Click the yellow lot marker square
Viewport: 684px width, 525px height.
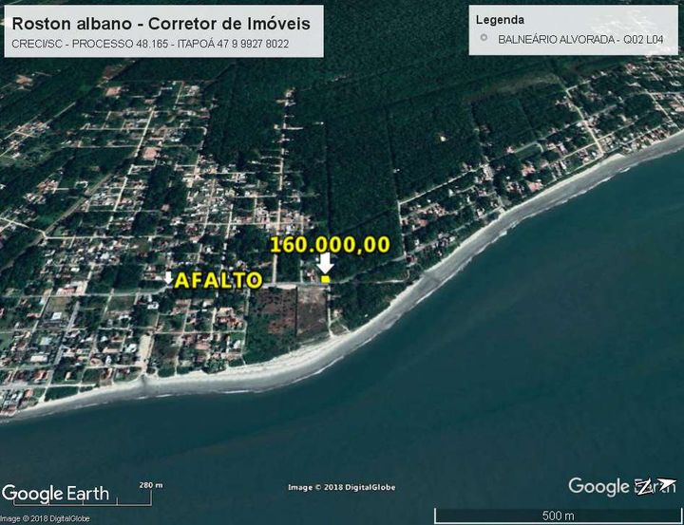click(x=326, y=279)
